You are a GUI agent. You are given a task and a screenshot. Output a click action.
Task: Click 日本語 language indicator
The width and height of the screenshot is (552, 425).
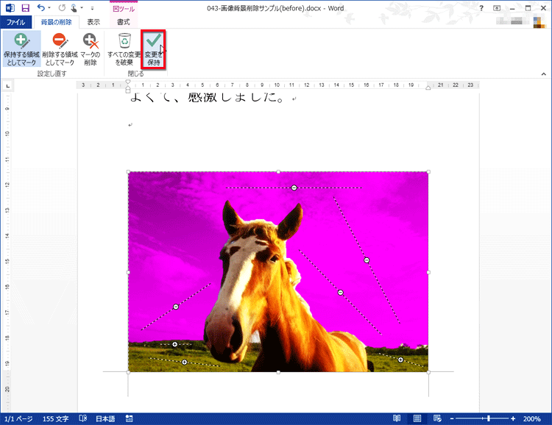[105, 418]
